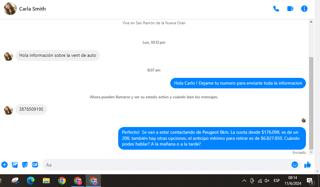
Task: Start a video call with Carla
Action: point(290,9)
